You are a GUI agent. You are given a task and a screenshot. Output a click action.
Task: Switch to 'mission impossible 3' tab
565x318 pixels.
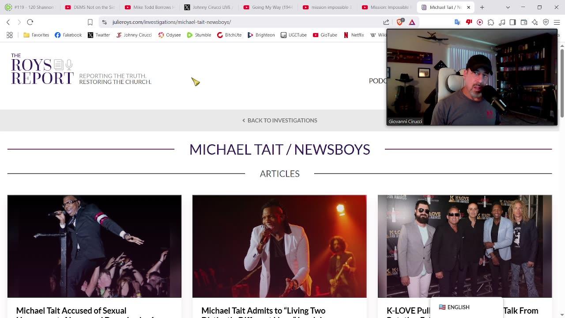(x=327, y=7)
